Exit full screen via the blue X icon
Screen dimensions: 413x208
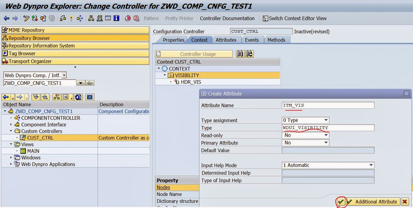(90, 98)
